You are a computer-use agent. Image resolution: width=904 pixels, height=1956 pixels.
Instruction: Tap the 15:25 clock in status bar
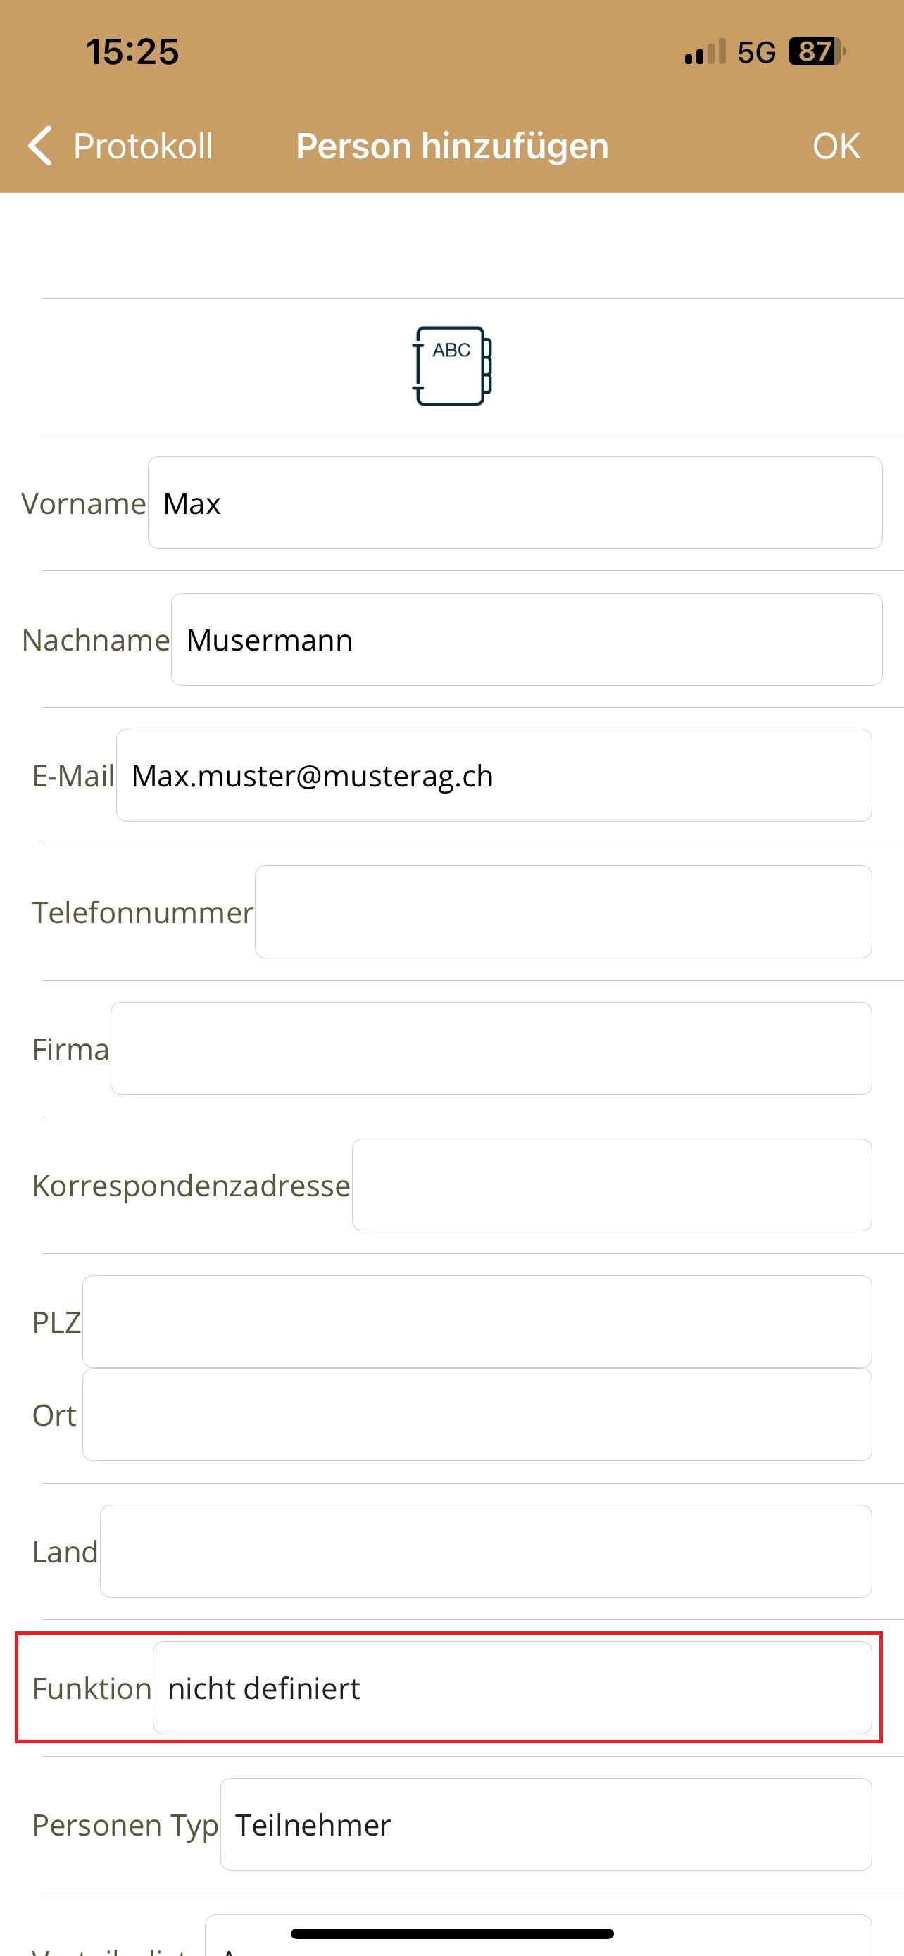click(132, 51)
